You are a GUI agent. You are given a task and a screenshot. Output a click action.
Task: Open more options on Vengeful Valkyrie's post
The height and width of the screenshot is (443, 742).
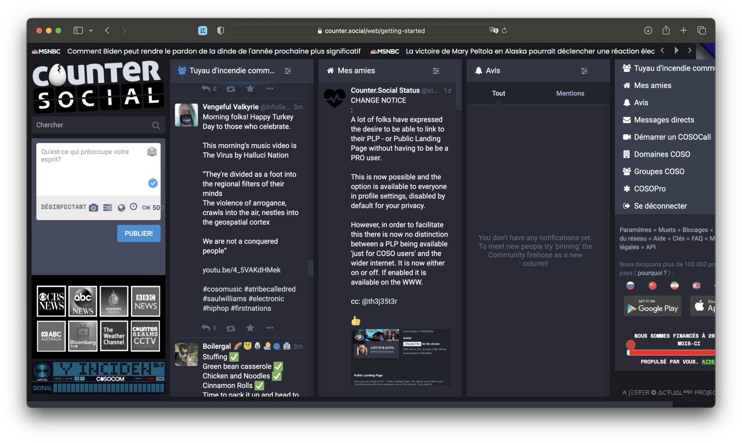(x=270, y=328)
